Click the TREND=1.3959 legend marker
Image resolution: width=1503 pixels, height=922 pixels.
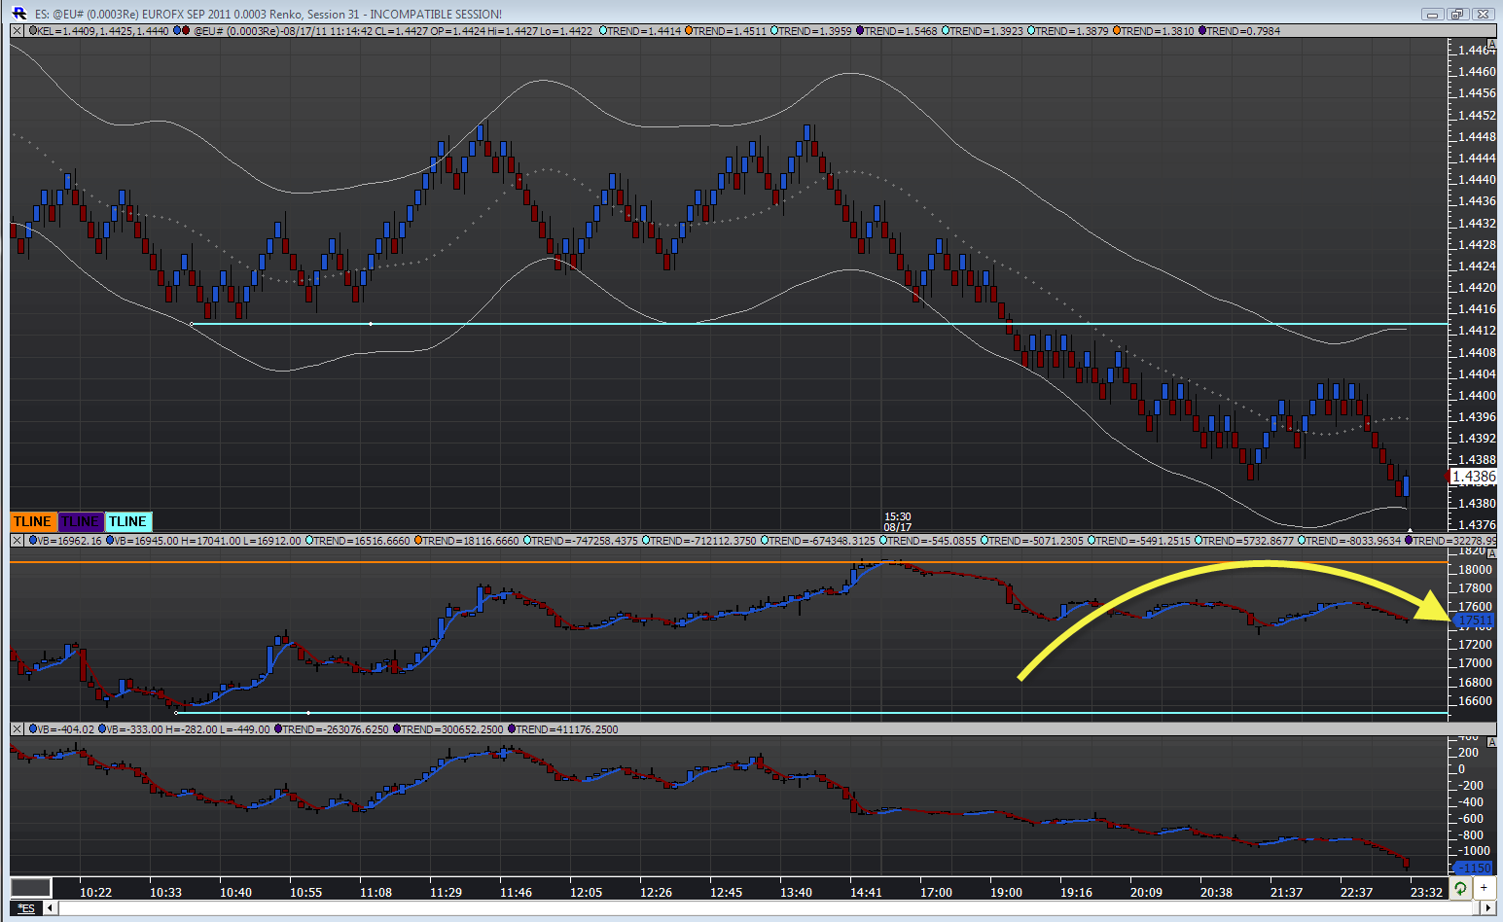pos(774,31)
